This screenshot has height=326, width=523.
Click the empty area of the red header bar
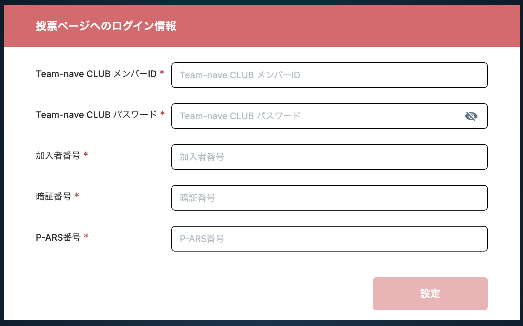[x=348, y=26]
